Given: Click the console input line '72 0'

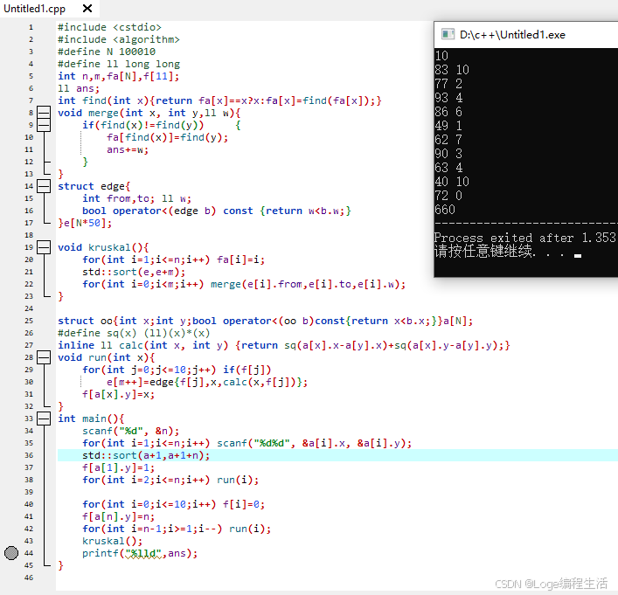Looking at the screenshot, I should point(448,196).
